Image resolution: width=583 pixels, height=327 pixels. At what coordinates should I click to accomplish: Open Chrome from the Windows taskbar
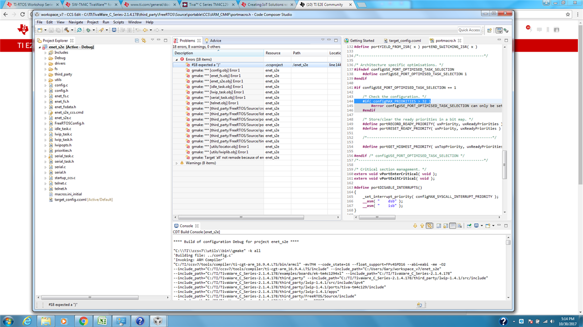pyautogui.click(x=83, y=321)
